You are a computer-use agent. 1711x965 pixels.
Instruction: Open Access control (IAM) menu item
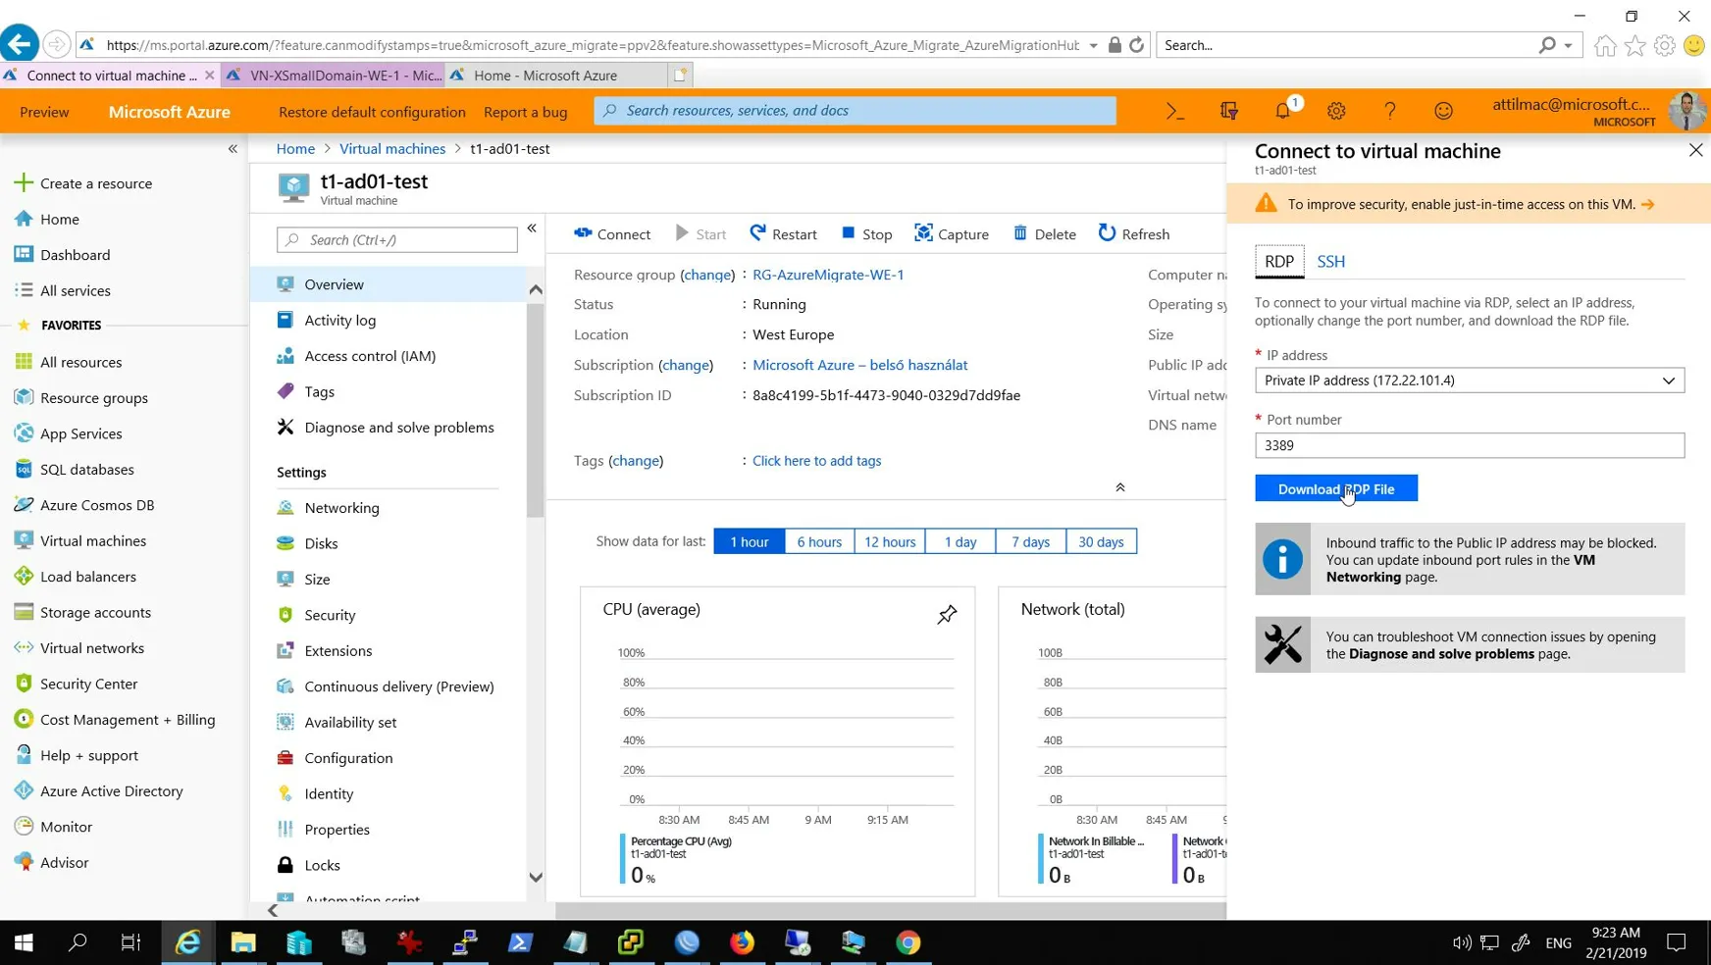point(369,356)
